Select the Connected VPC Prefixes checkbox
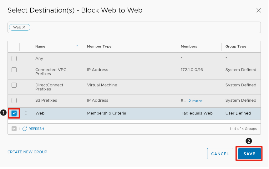This screenshot has width=269, height=169. tap(14, 70)
